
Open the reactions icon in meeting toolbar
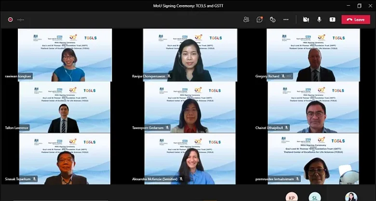click(x=273, y=20)
